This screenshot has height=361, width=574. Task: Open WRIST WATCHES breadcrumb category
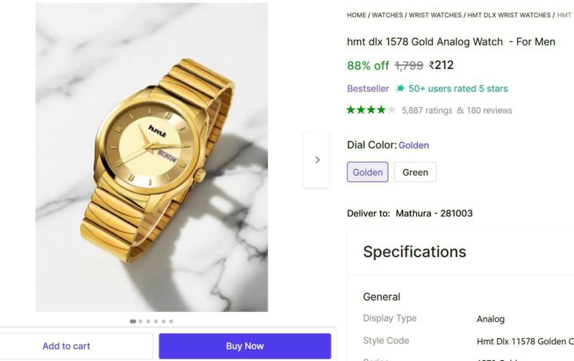[x=435, y=15]
